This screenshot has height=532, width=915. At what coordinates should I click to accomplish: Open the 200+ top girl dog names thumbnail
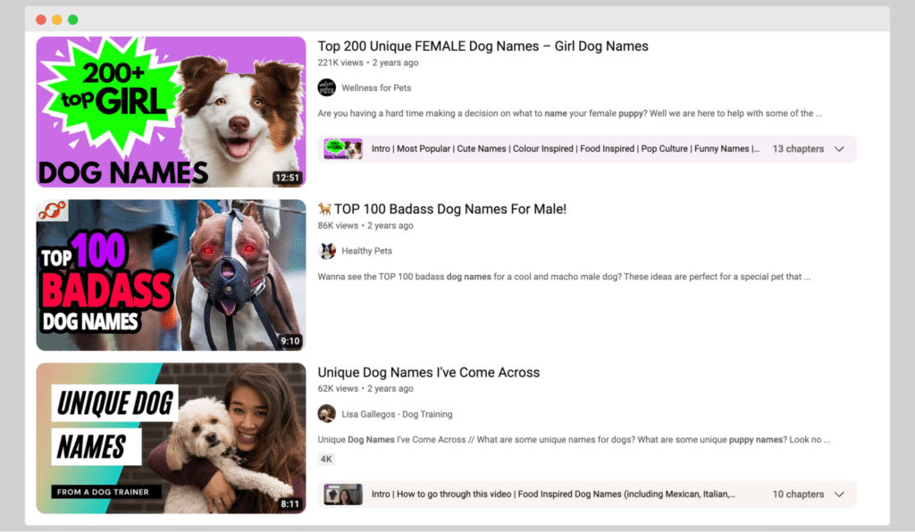(171, 112)
